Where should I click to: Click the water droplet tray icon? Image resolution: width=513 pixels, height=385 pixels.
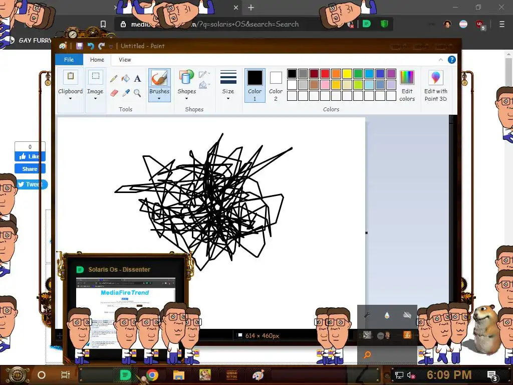click(x=387, y=315)
